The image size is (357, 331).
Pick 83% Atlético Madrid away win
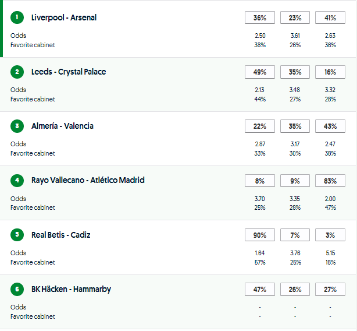(x=330, y=181)
